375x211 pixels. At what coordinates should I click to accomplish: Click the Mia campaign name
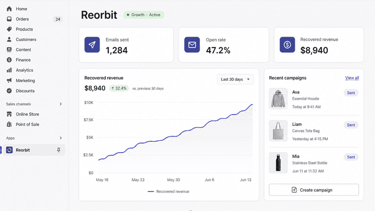pos(296,156)
